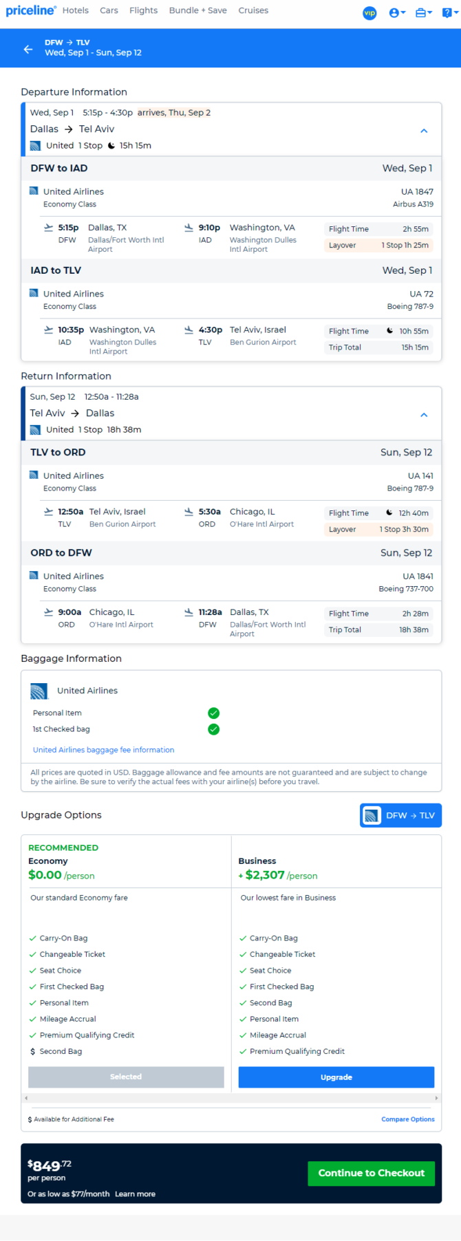Click United logo in departure summary

[35, 146]
